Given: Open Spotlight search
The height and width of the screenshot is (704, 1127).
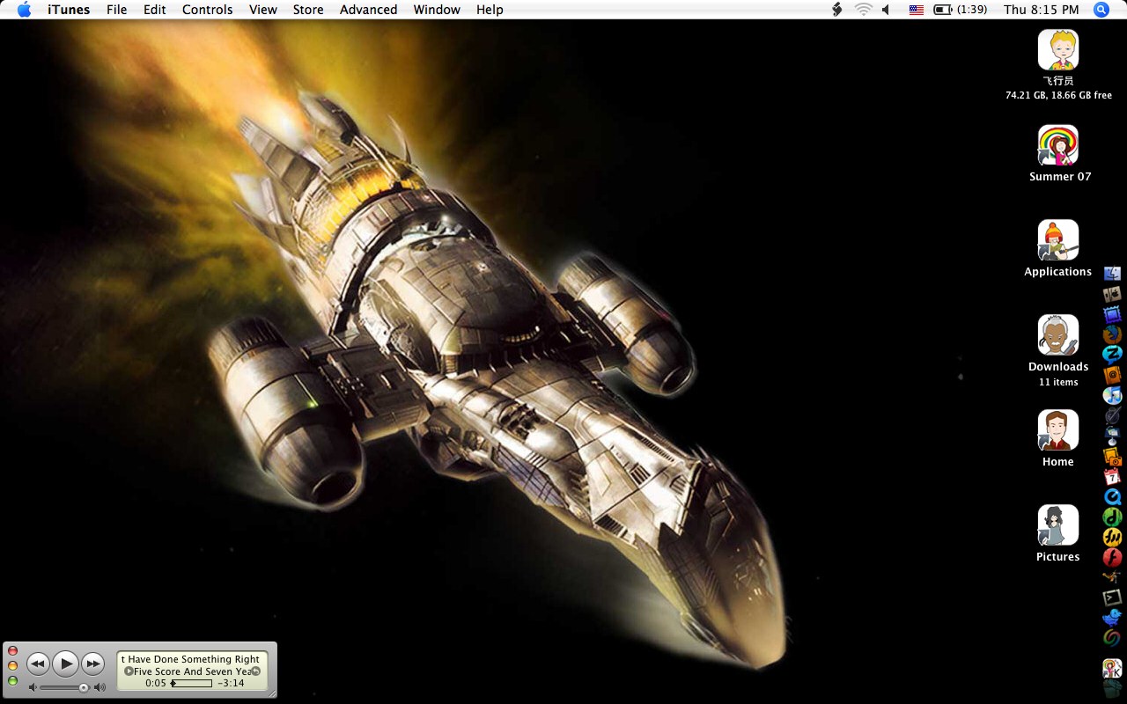Looking at the screenshot, I should pos(1101,10).
